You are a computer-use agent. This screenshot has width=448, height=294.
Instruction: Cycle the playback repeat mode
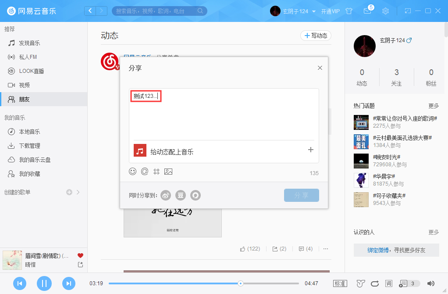point(374,283)
